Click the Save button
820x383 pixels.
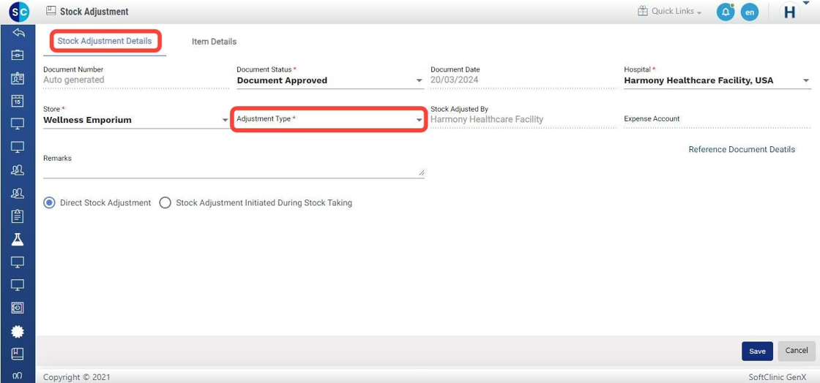[757, 351]
